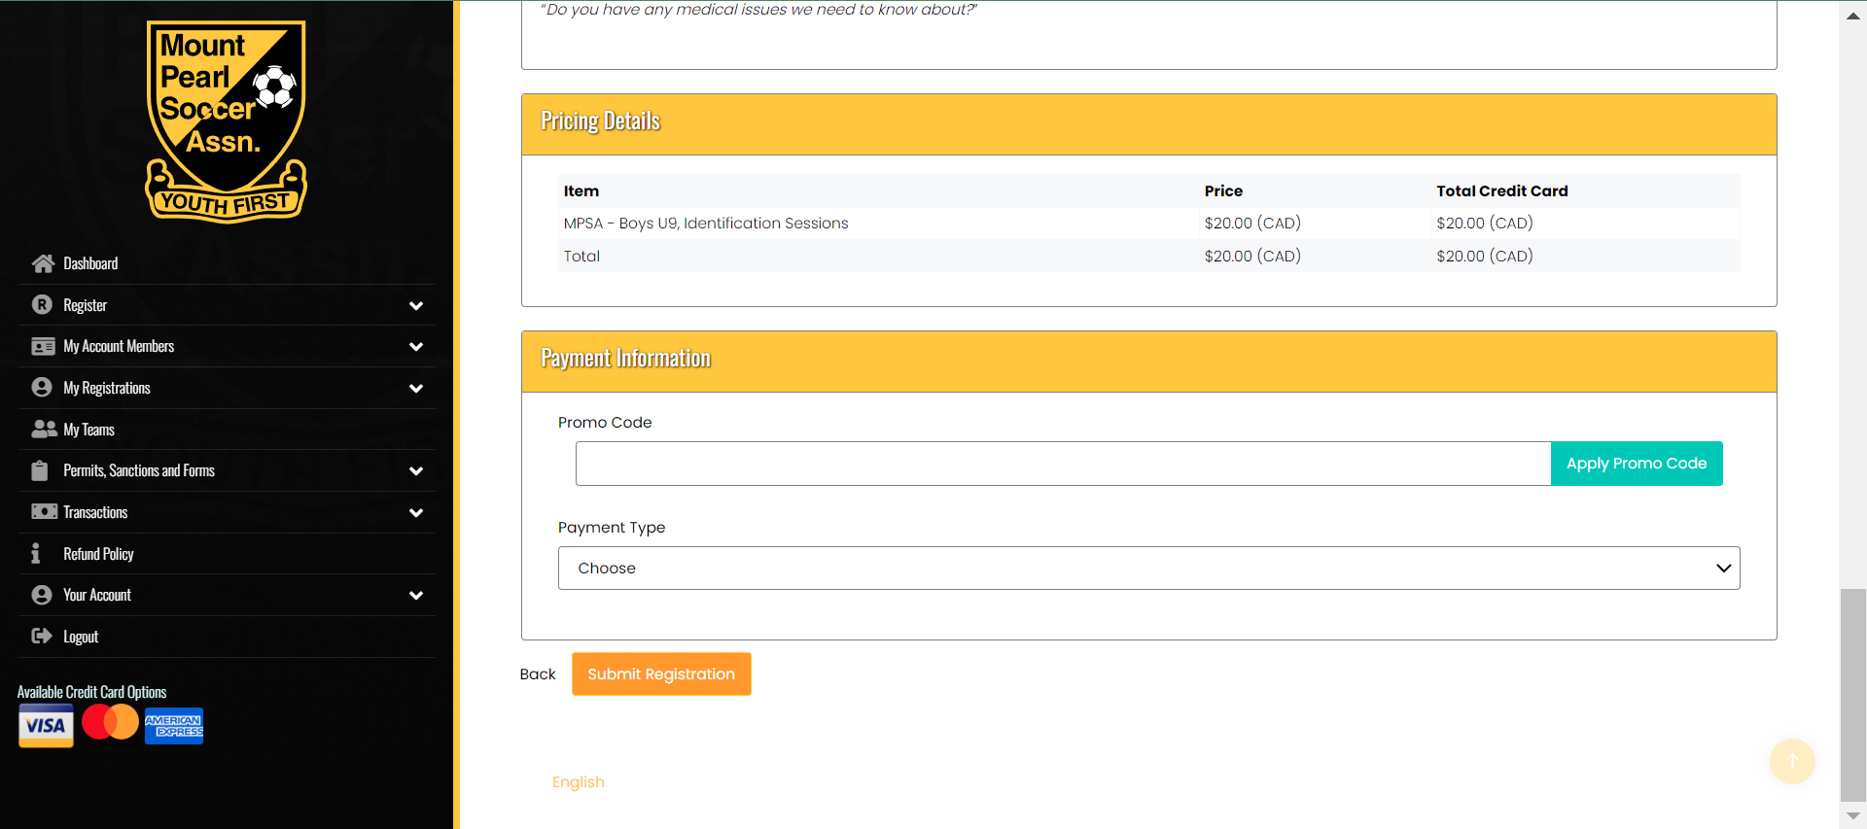This screenshot has width=1867, height=829.
Task: Expand the Permits, Sanctions and Forms chevron
Action: 416,471
